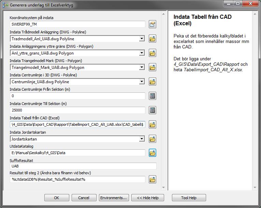Close the Generera underlag dialog
This screenshot has height=208, width=261.
250,4
